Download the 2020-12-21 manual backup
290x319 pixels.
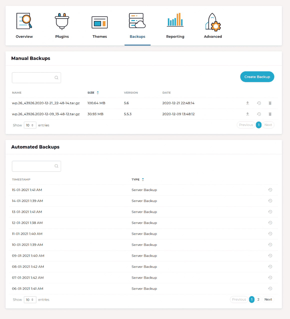(x=247, y=103)
